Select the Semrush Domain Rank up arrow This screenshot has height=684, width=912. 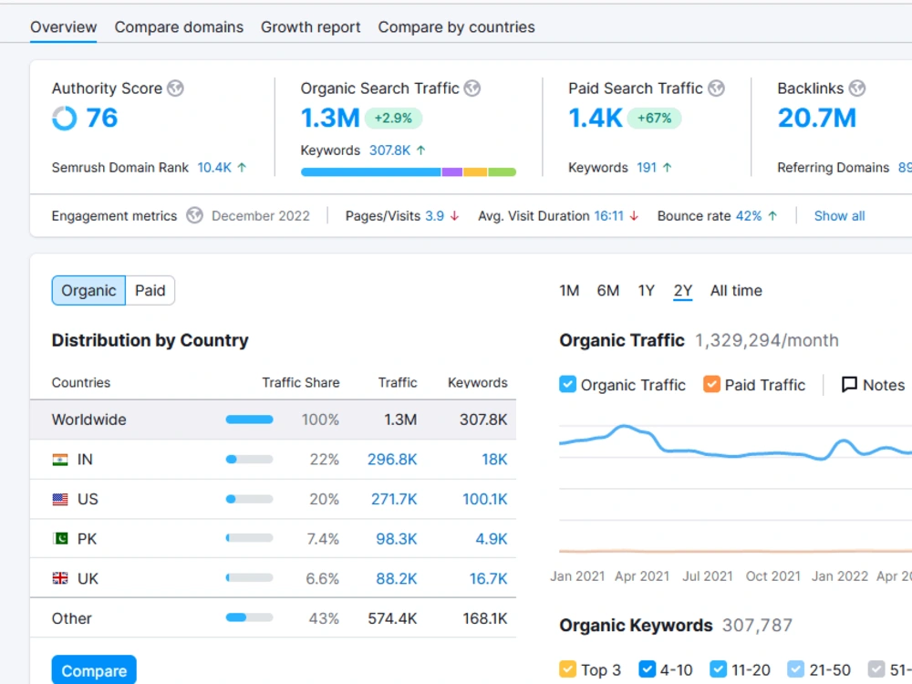[242, 168]
